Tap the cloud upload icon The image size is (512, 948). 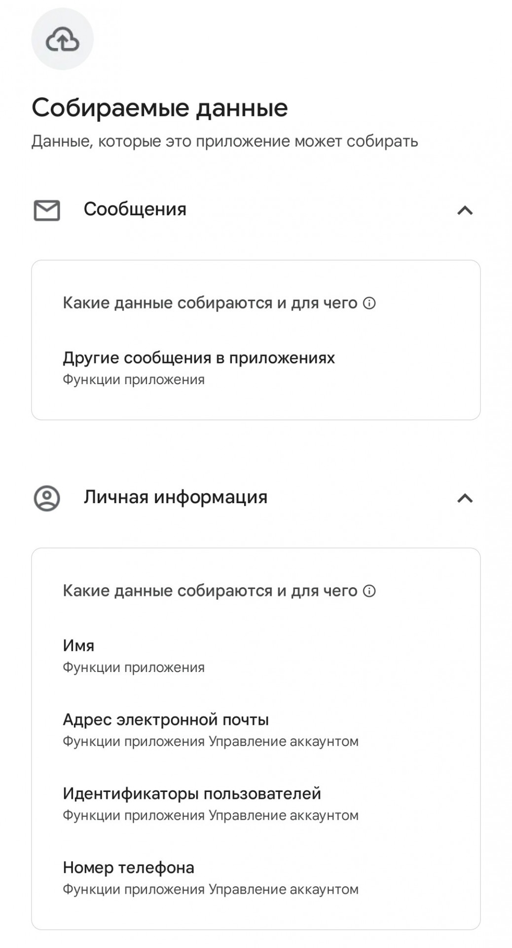tap(62, 39)
